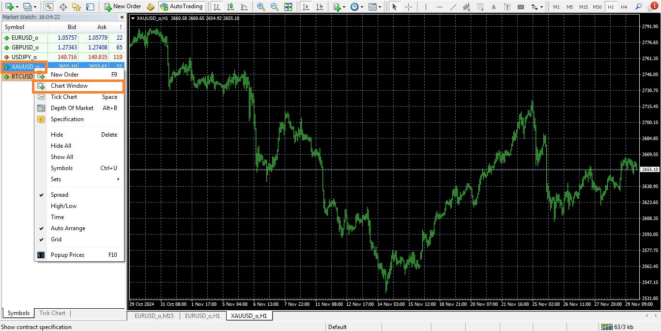Open the search magnifier in toolbar
This screenshot has width=661, height=331.
tap(638, 7)
